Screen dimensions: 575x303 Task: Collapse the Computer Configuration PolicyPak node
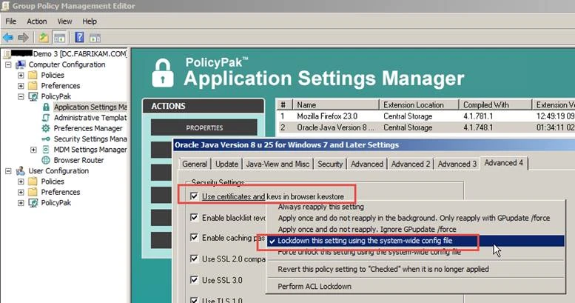click(20, 96)
